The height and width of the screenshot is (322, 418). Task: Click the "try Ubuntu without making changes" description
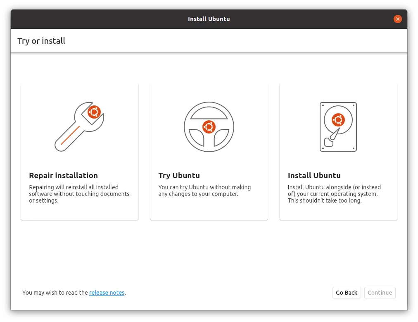point(204,191)
